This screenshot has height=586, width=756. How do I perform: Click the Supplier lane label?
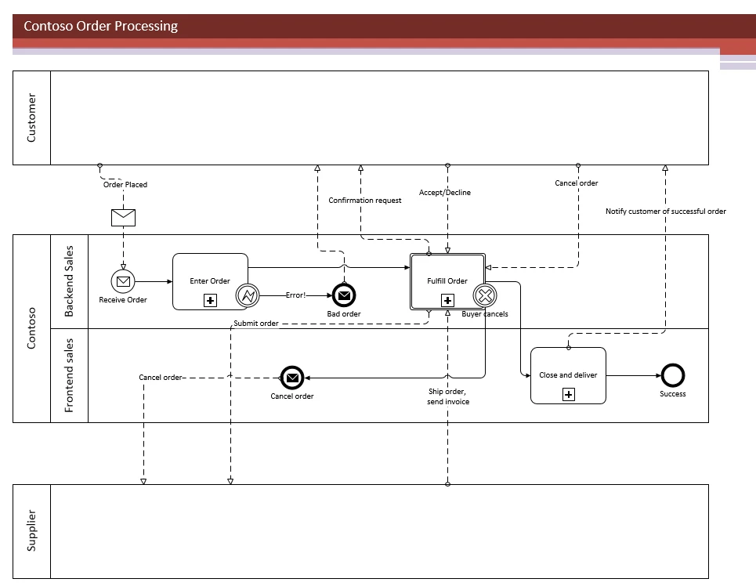pos(31,530)
